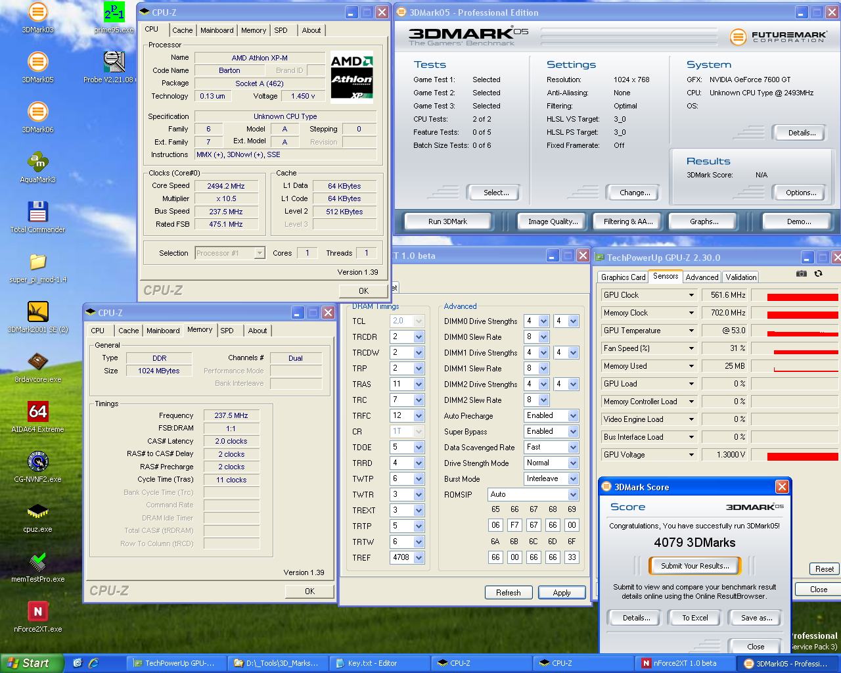841x673 pixels.
Task: Open the ROMSIP Auto dropdown
Action: 573,495
